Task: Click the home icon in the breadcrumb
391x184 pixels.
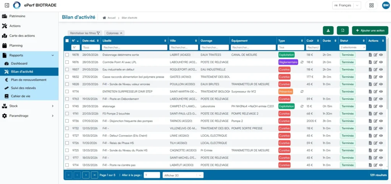Action: point(104,18)
